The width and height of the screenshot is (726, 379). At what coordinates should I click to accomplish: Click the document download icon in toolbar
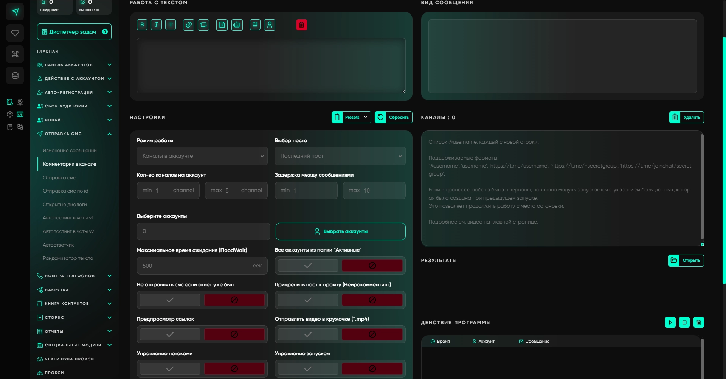222,25
